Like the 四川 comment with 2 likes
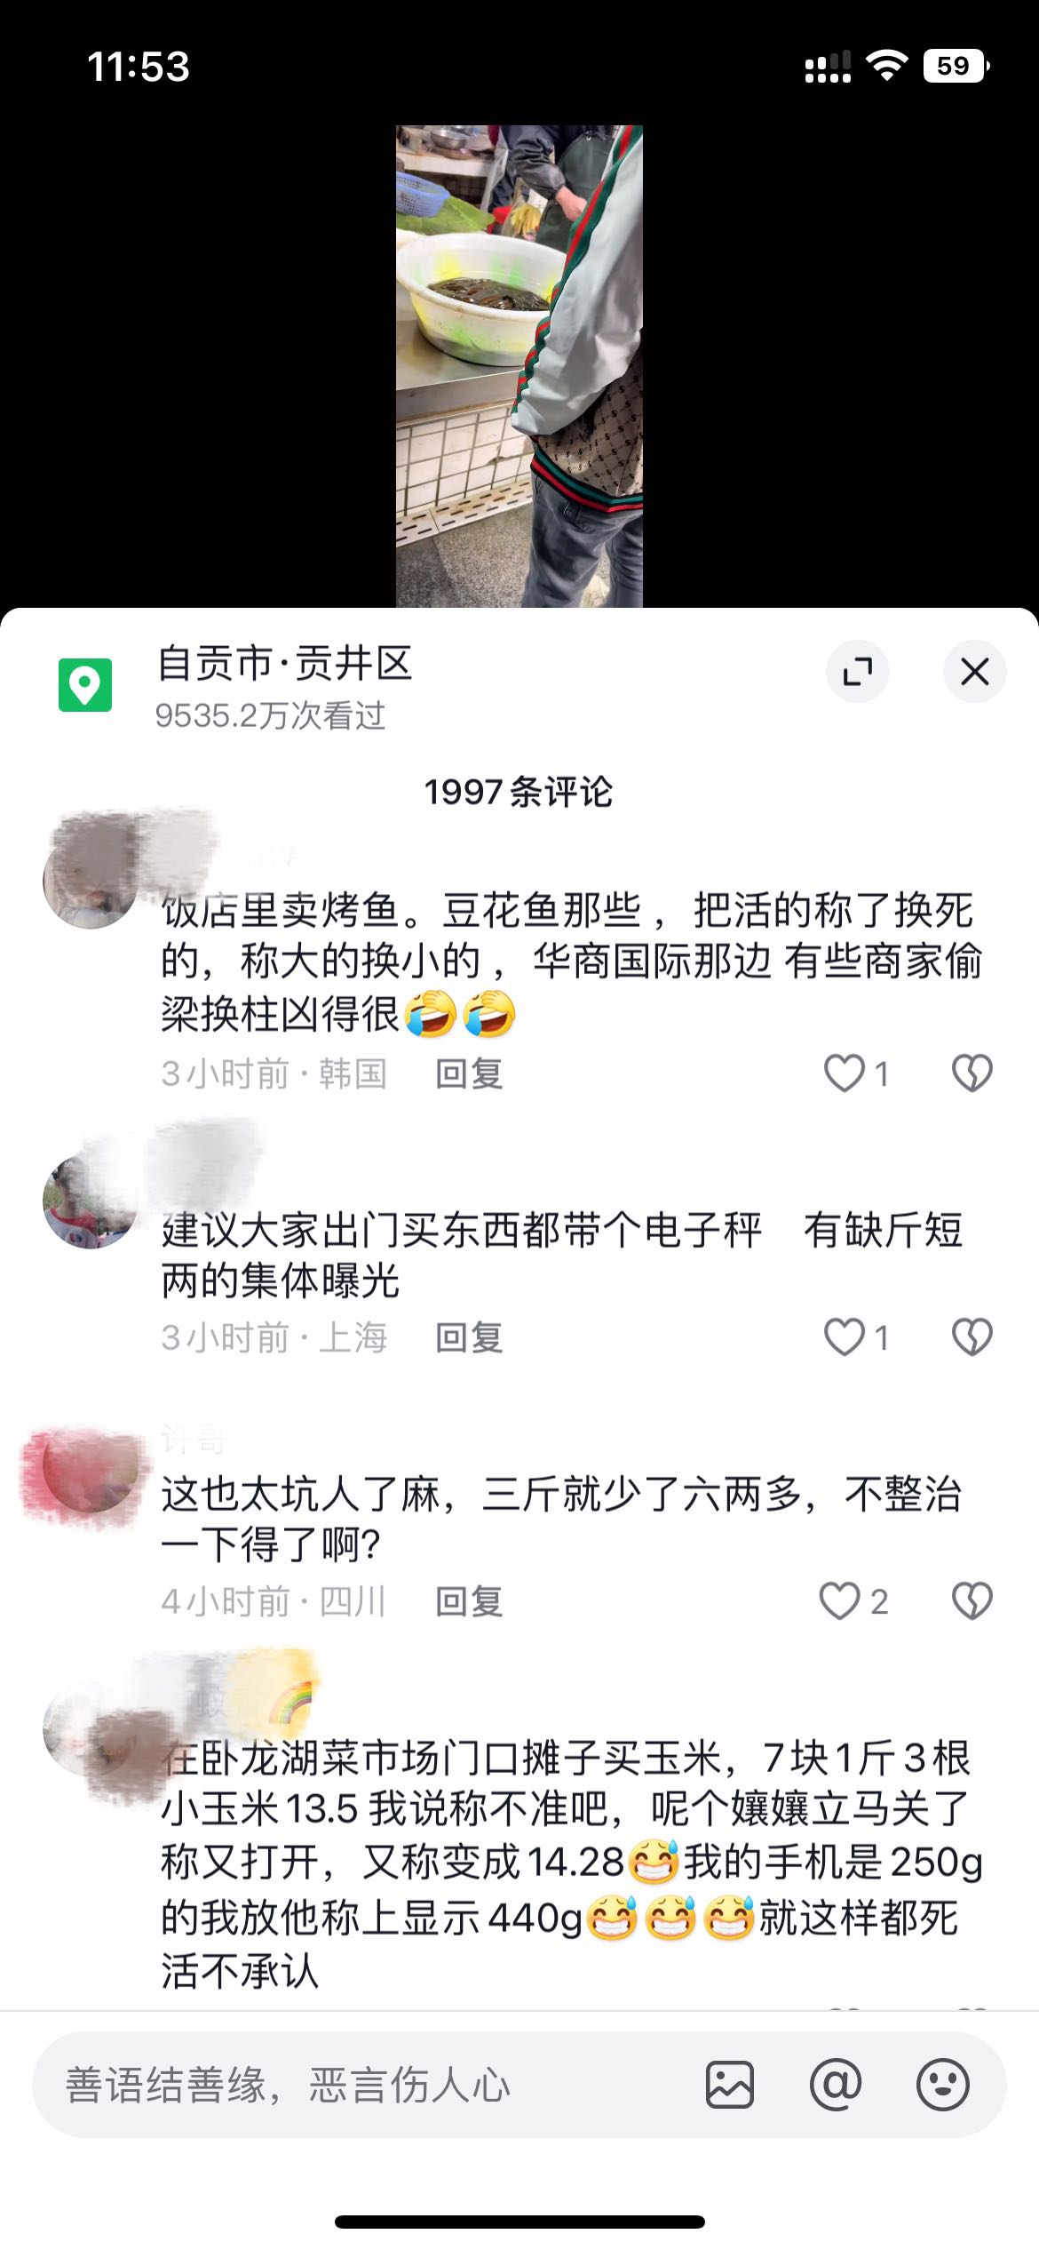 [840, 1601]
